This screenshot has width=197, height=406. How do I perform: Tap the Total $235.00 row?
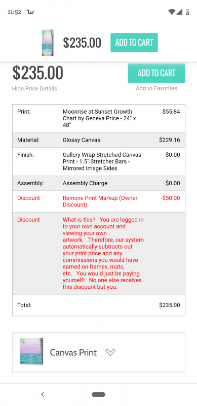point(98,305)
